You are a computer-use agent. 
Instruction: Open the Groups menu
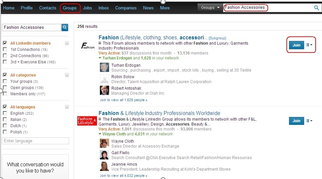point(70,8)
